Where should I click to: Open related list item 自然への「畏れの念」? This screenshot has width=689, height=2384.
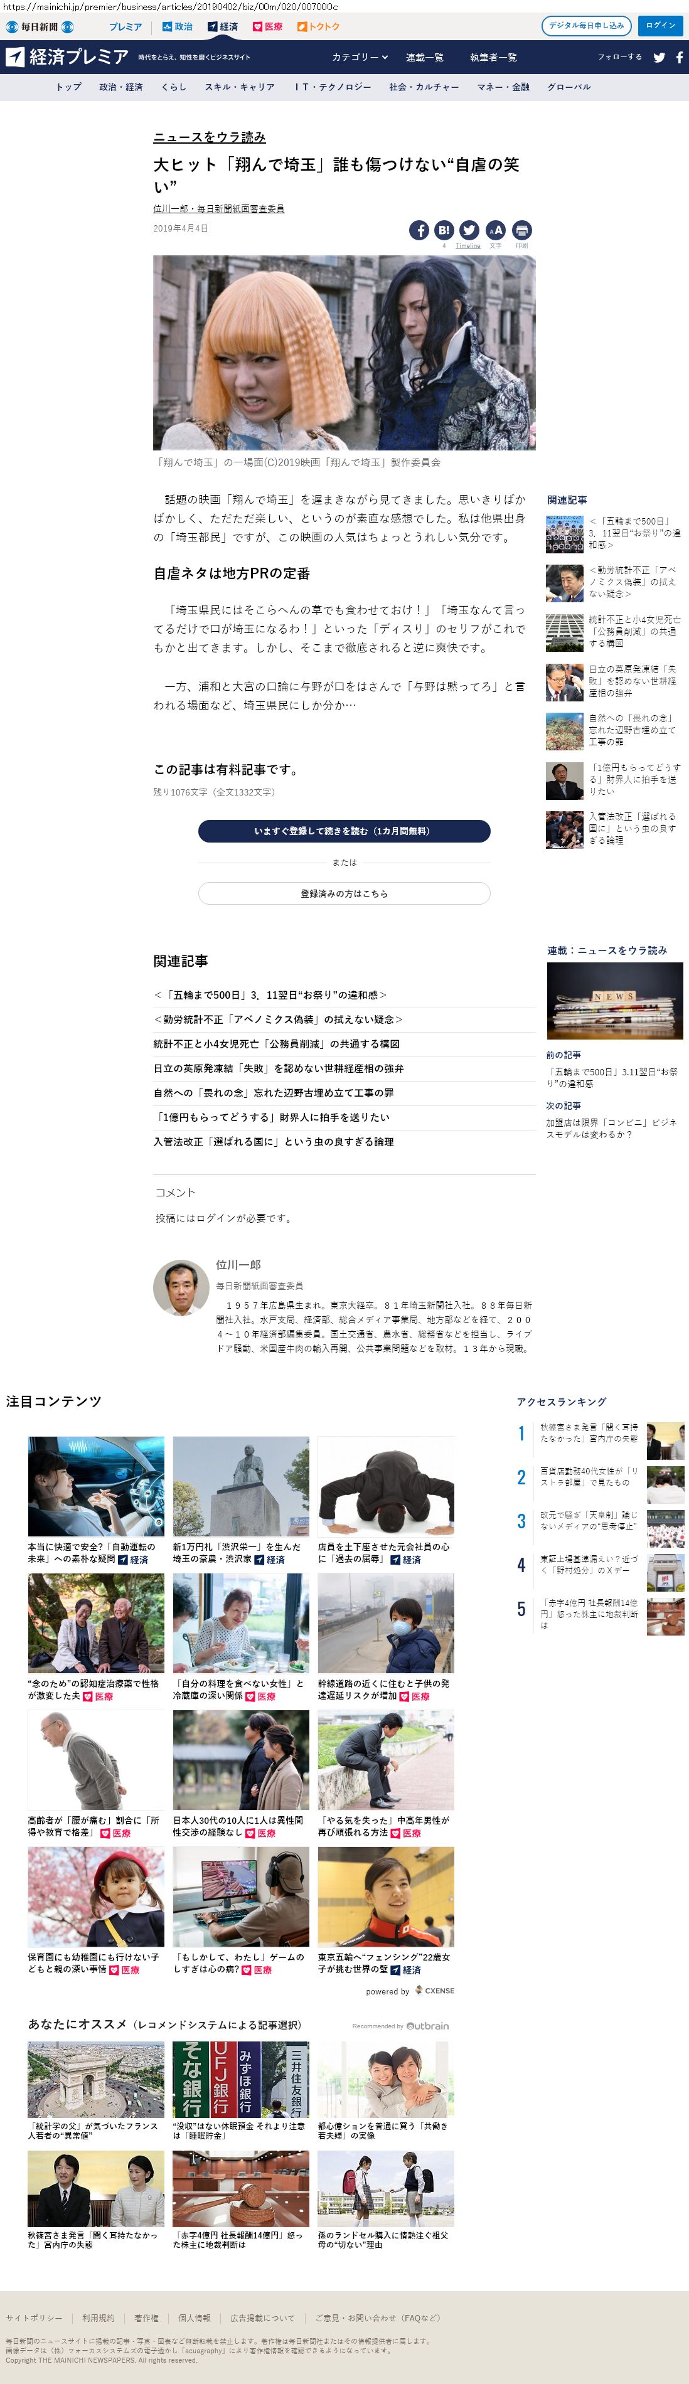point(273,1092)
